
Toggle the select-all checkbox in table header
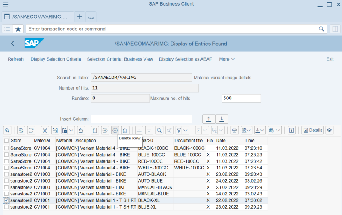(6, 141)
